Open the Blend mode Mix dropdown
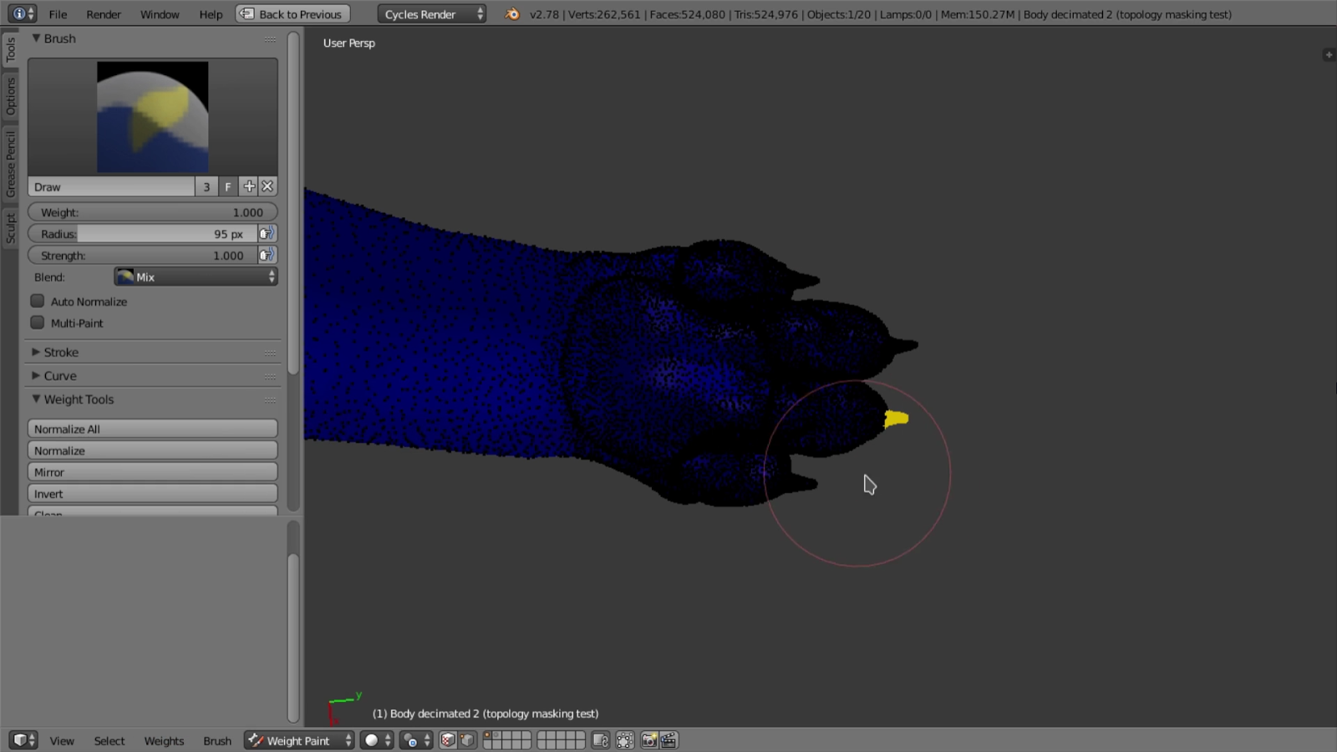The height and width of the screenshot is (752, 1337). pos(195,277)
